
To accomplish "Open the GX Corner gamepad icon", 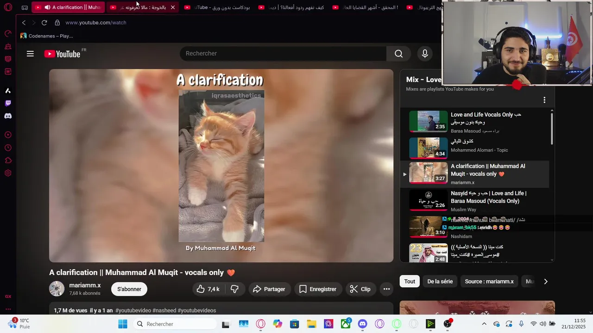I will pyautogui.click(x=25, y=7).
